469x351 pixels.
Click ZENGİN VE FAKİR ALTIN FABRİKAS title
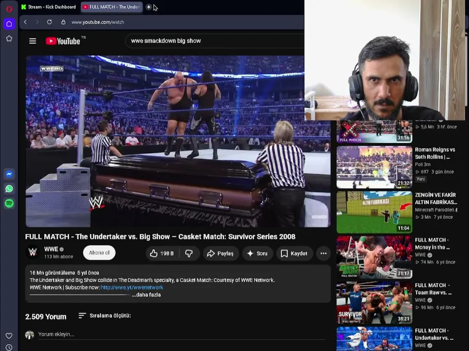tap(436, 198)
